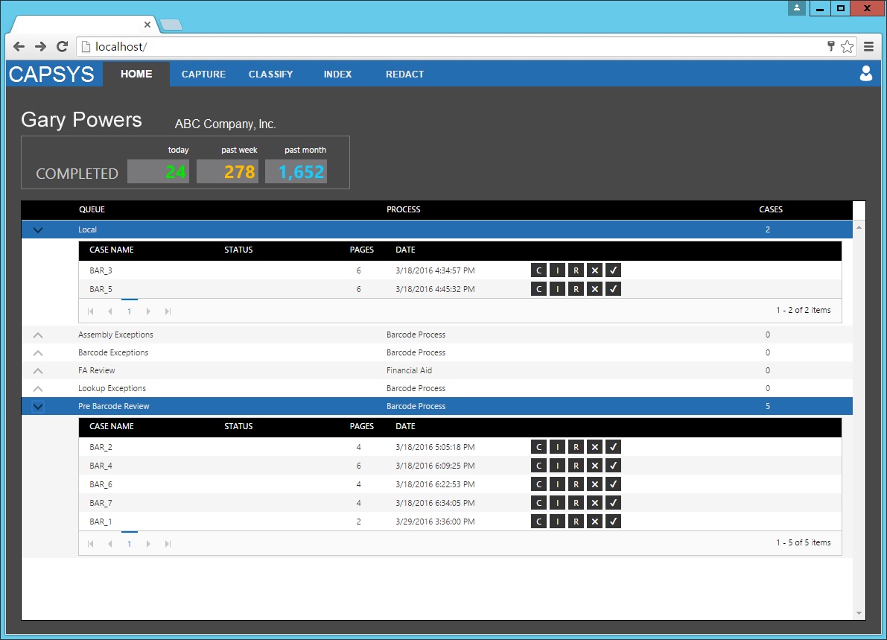
Task: Click the CASE NAME header in Local grid
Action: 112,250
